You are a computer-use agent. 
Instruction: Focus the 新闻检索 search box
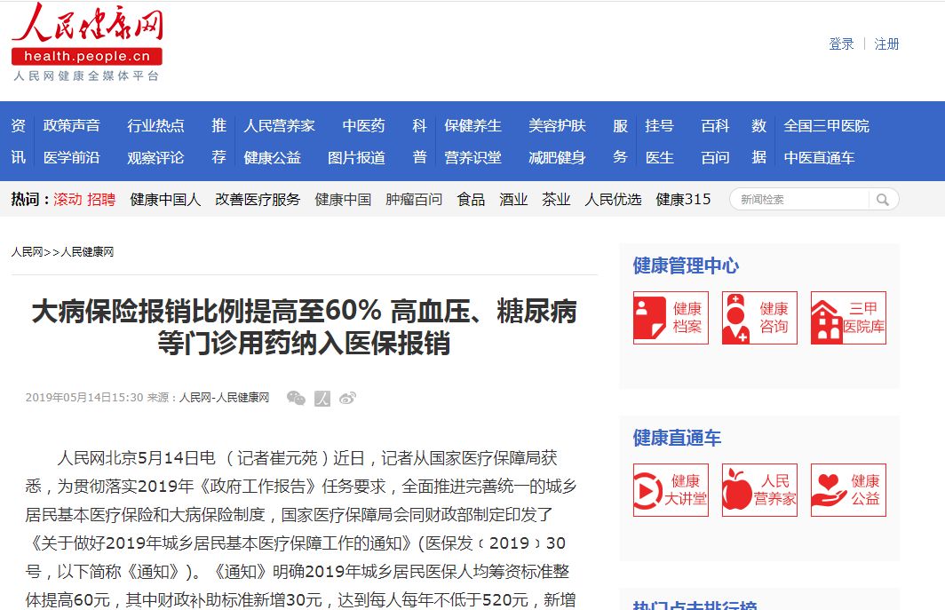tap(799, 200)
